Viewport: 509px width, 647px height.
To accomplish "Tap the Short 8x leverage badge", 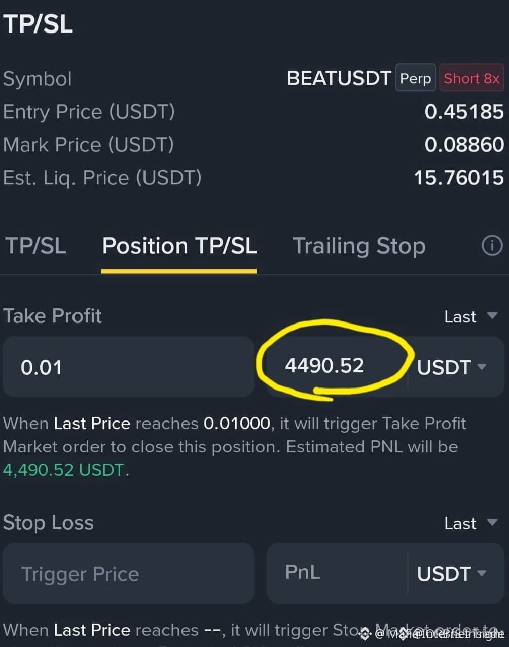I will point(471,79).
